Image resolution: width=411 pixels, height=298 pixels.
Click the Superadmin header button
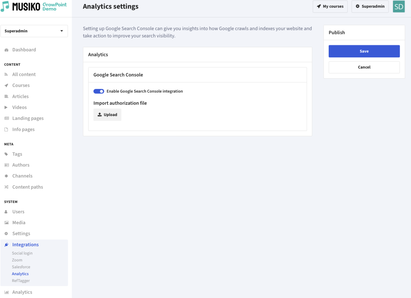pyautogui.click(x=370, y=6)
